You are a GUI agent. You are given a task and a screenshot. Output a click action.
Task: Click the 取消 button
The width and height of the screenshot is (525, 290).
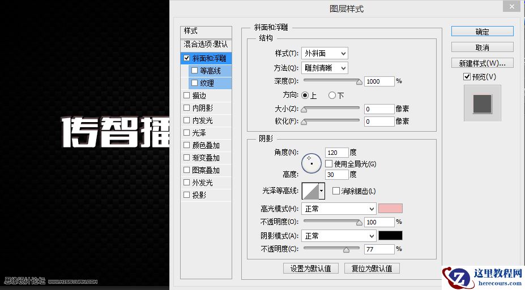pyautogui.click(x=482, y=47)
